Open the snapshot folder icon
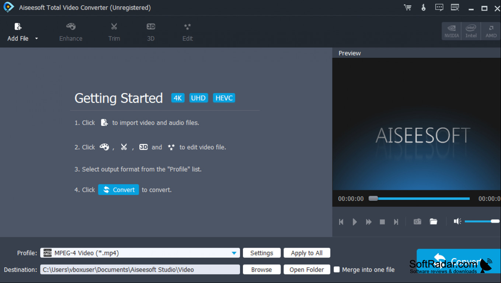Image resolution: width=501 pixels, height=283 pixels. (434, 222)
